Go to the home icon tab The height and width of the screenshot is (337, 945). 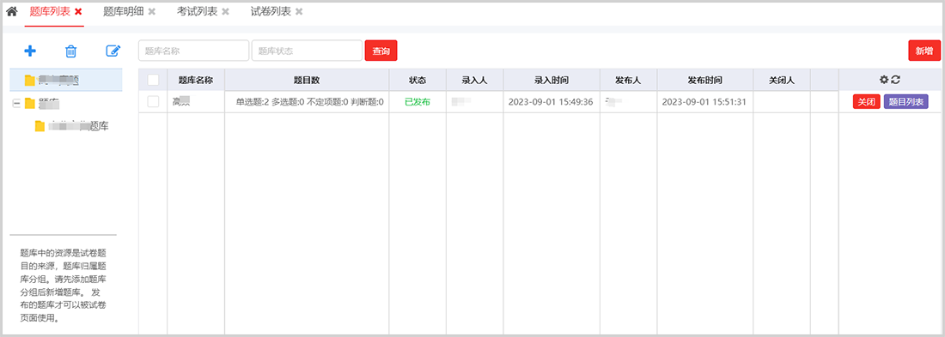[x=11, y=11]
